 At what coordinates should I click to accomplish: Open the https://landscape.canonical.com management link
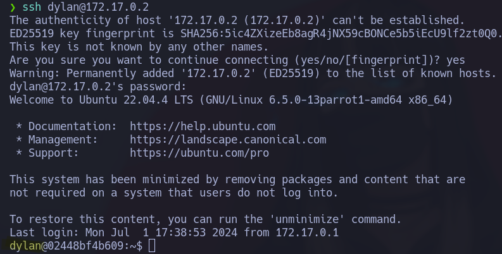click(x=228, y=140)
